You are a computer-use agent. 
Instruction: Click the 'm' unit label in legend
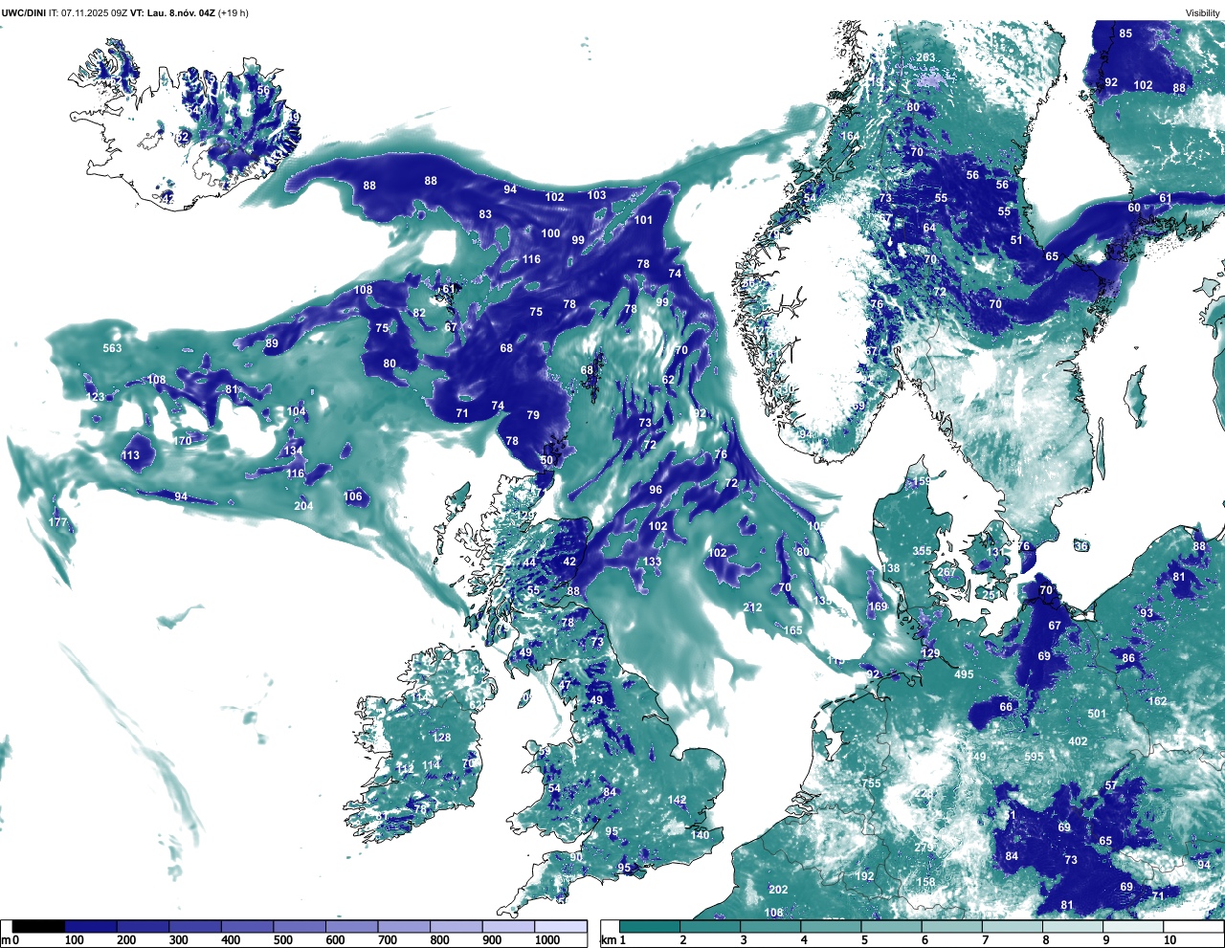5,940
